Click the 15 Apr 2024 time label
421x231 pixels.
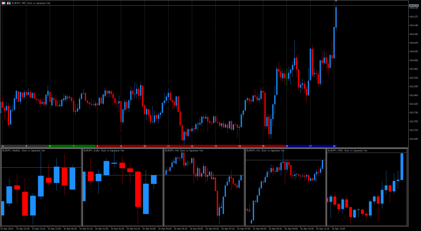tap(7, 228)
